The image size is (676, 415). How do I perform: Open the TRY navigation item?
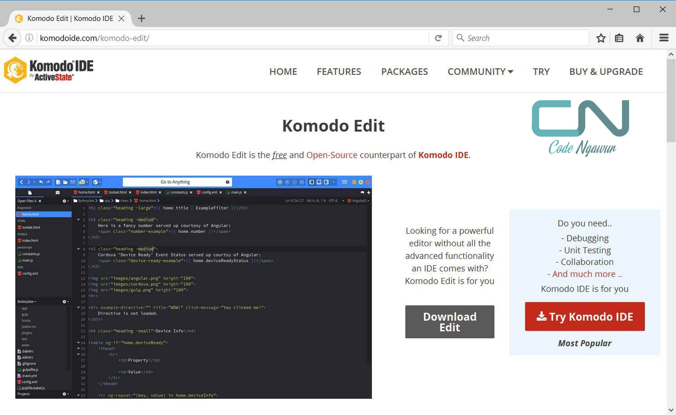tap(541, 72)
